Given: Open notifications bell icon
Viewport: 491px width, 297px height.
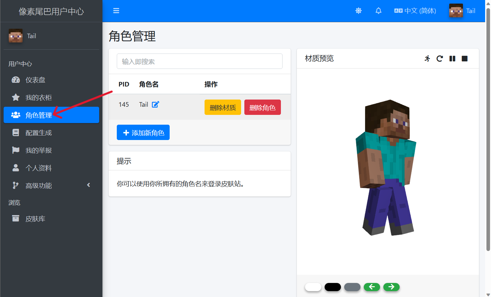Looking at the screenshot, I should (x=378, y=11).
